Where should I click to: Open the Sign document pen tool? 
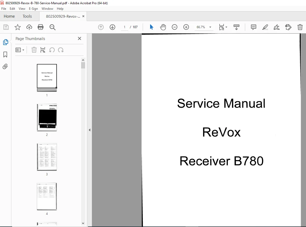pos(277,27)
